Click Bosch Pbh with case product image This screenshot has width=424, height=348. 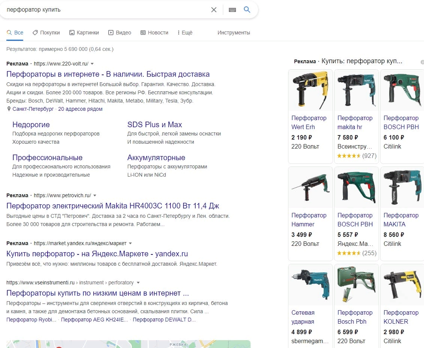coord(357,285)
